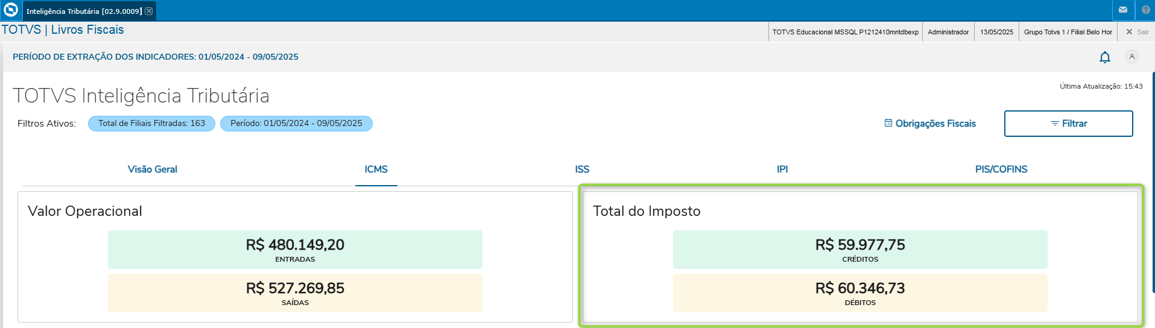Close the Inteligência Tributária tab
This screenshot has height=328, width=1155.
[149, 11]
